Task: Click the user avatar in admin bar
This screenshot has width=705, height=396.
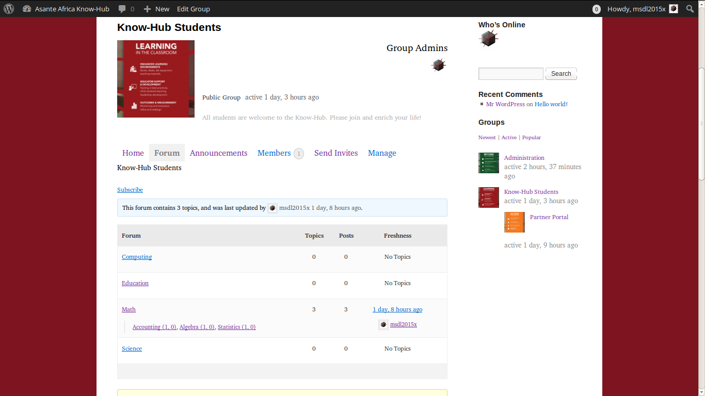Action: click(x=674, y=9)
